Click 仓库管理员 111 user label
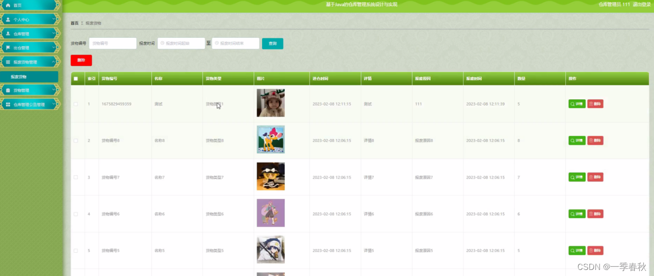 (x=614, y=5)
